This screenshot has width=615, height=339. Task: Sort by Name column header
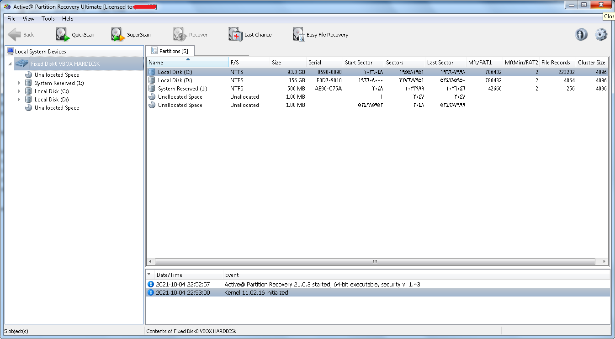pos(188,63)
